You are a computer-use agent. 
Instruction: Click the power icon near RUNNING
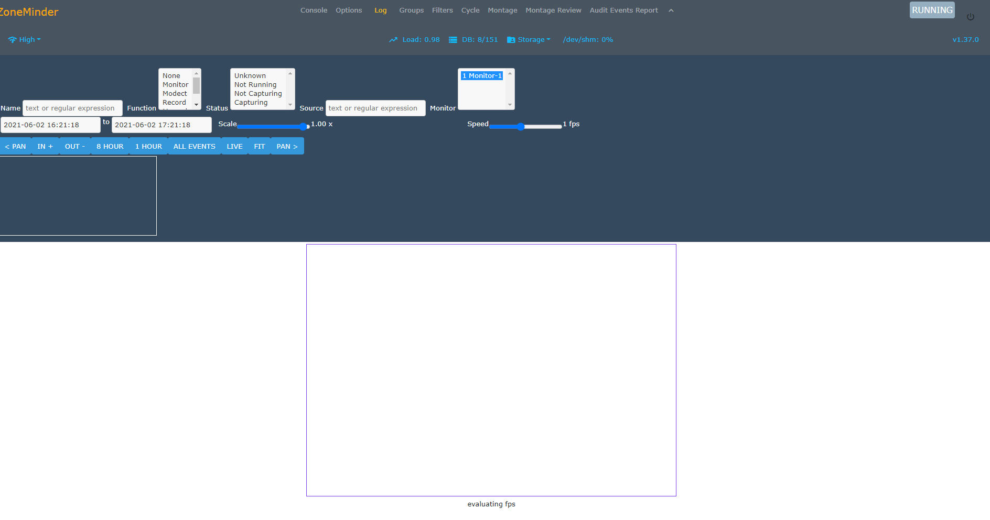click(971, 17)
